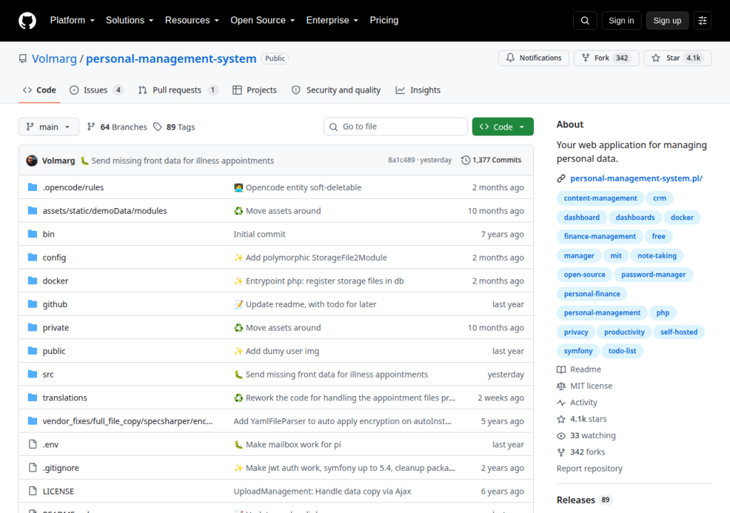Click the repository book icon beside Volmarg
Image resolution: width=730 pixels, height=513 pixels.
click(x=23, y=58)
